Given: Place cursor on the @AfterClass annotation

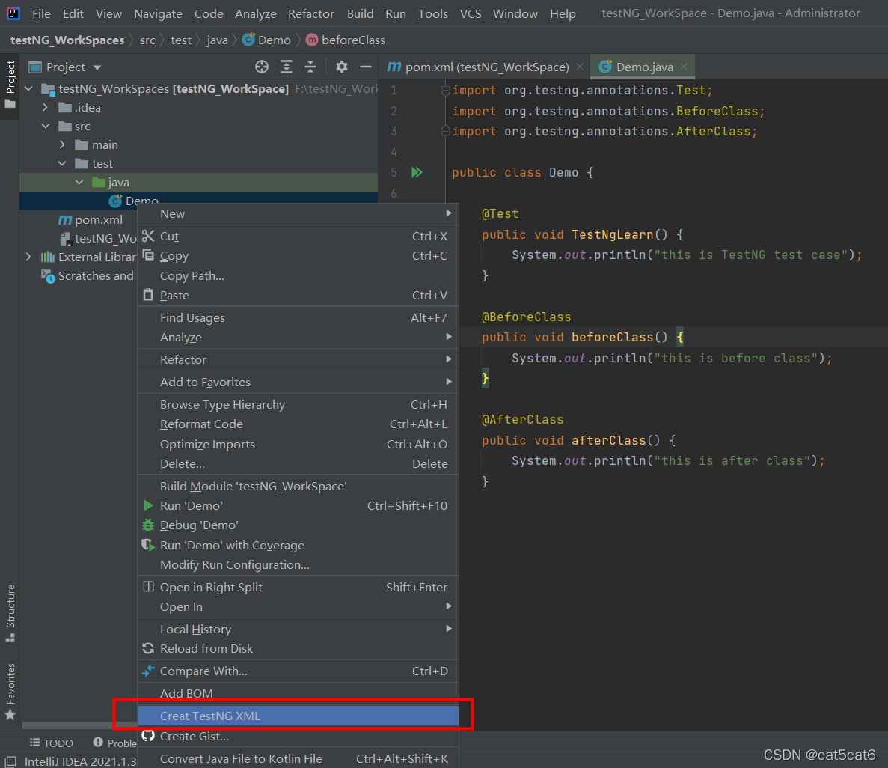Looking at the screenshot, I should point(522,419).
